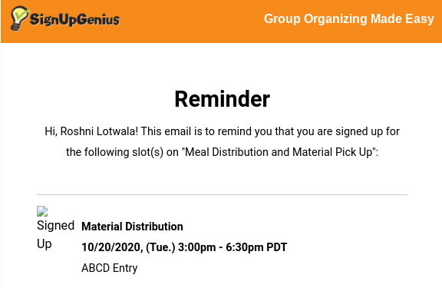Click the "(Tue.)" weekday text
This screenshot has height=288, width=442.
pyautogui.click(x=160, y=247)
